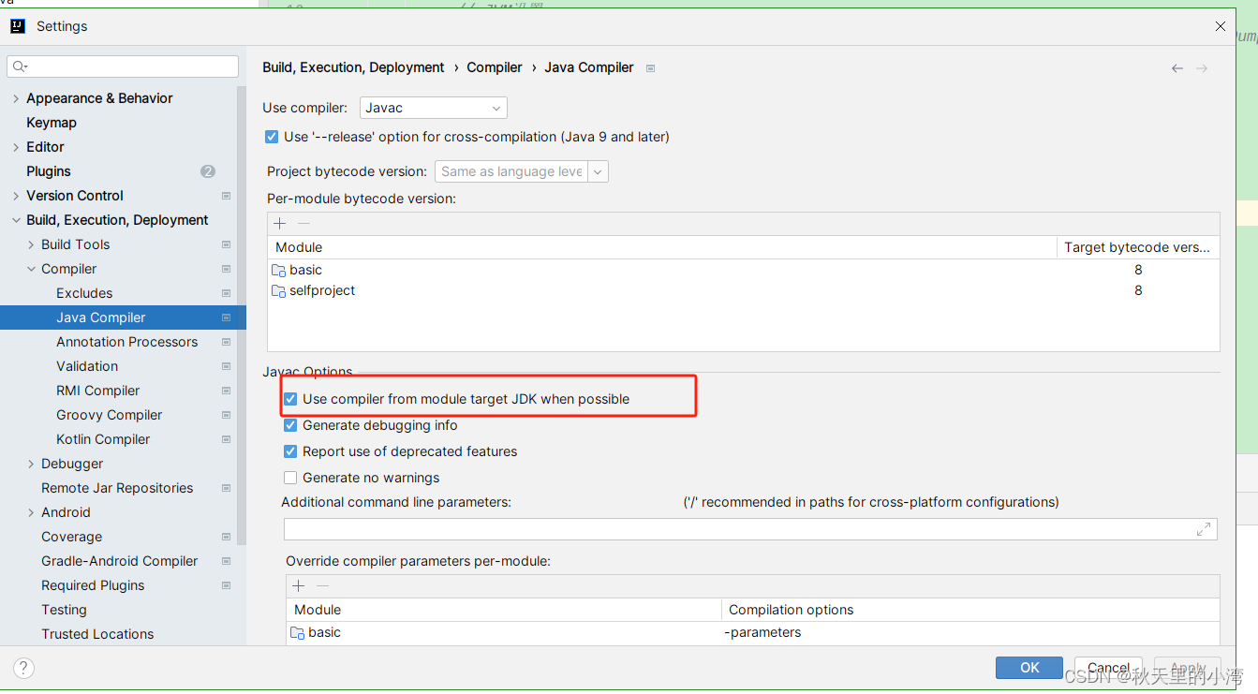
Task: Click the Apply button
Action: (x=1186, y=668)
